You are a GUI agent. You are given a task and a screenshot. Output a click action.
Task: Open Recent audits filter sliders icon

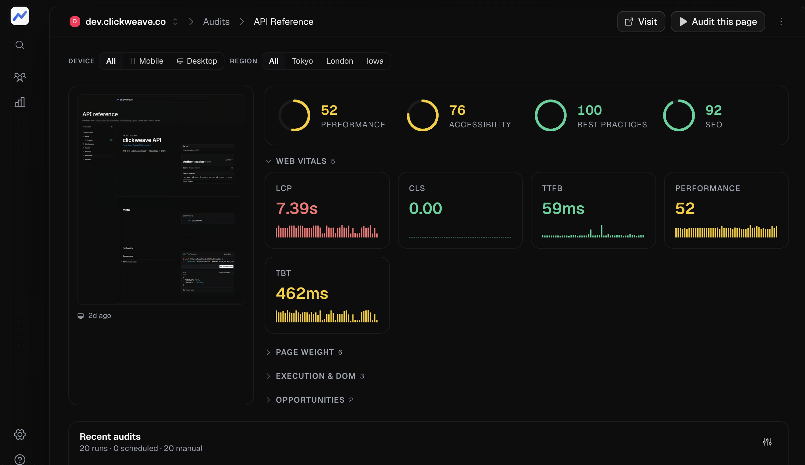pos(767,442)
